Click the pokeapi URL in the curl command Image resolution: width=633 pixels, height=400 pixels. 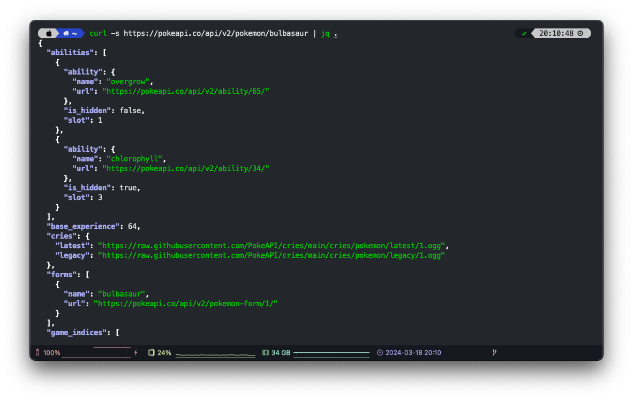(216, 33)
